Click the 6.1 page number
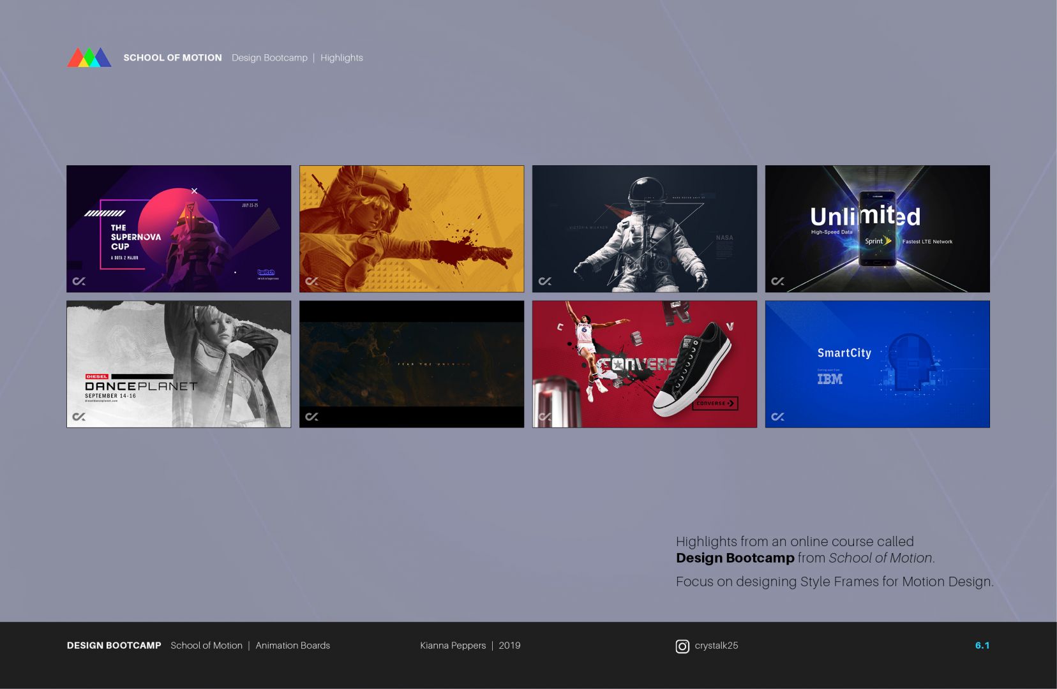Screen dimensions: 1057x689 [x=982, y=646]
